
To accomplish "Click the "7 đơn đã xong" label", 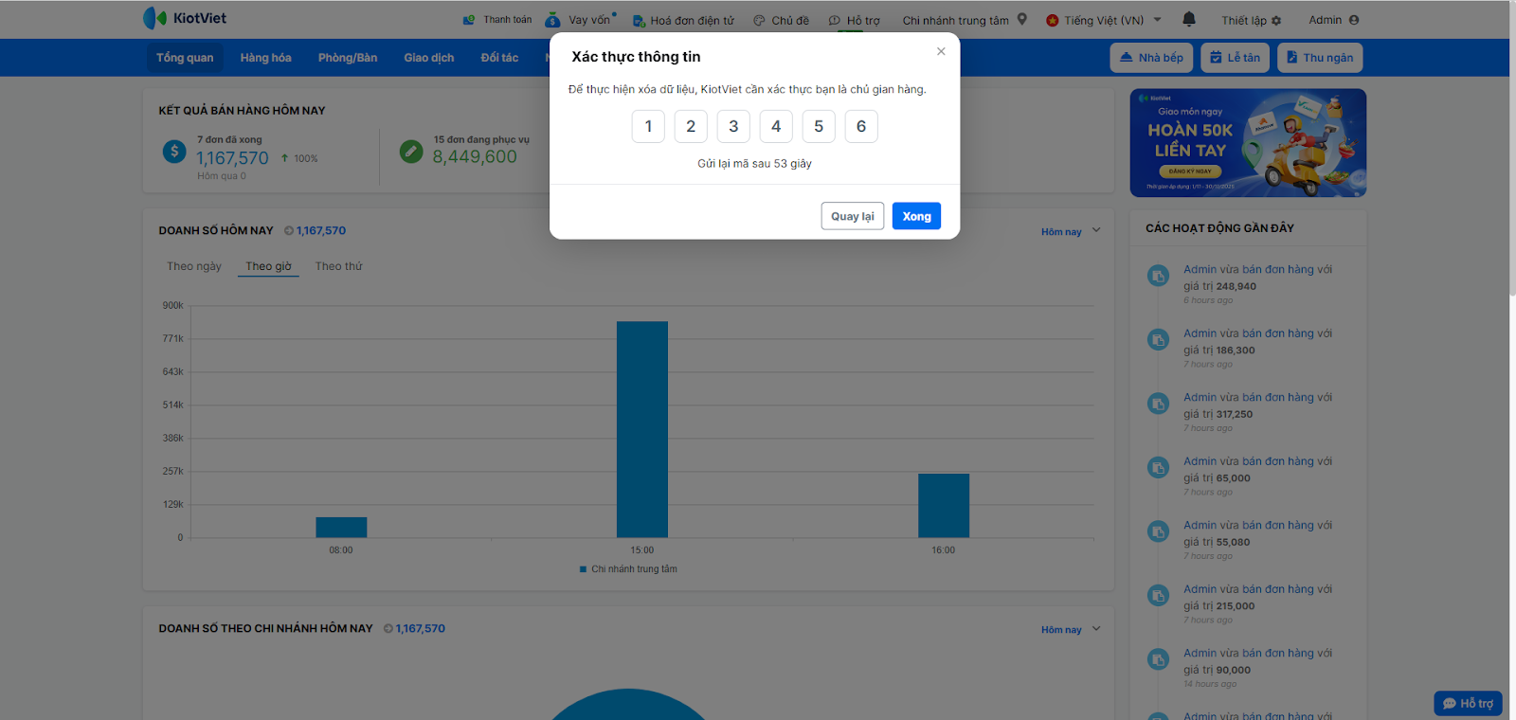I will pos(229,139).
